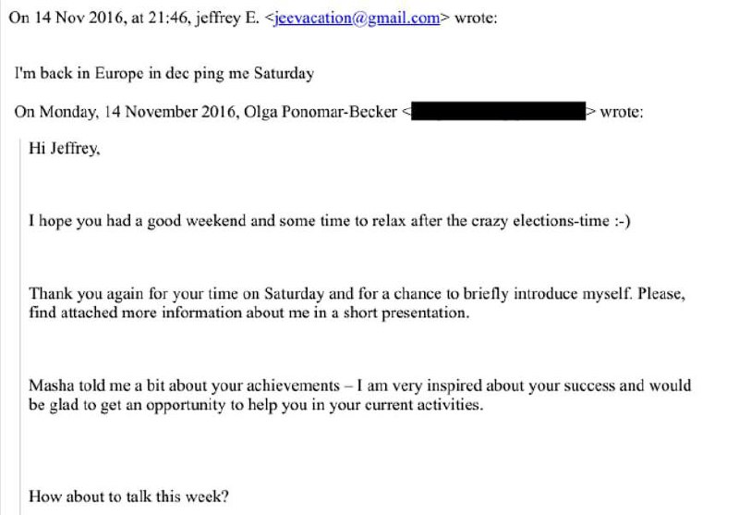Click the "I hope you had a good weekend" line

pyautogui.click(x=185, y=223)
